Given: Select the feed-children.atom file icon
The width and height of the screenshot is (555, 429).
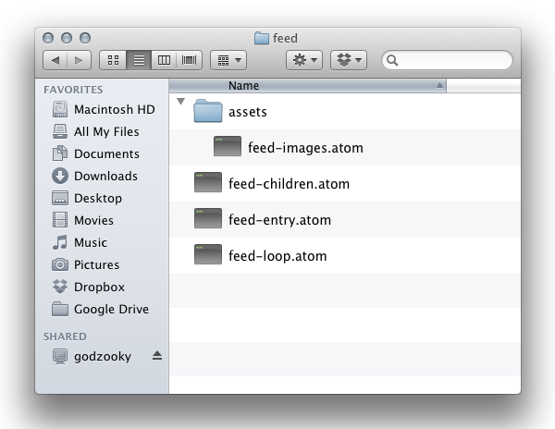Looking at the screenshot, I should tap(208, 182).
